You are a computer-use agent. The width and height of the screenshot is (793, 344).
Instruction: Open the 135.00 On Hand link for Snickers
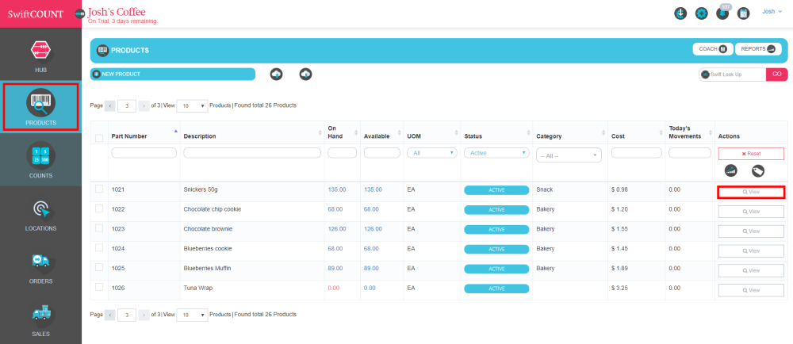[x=337, y=189]
